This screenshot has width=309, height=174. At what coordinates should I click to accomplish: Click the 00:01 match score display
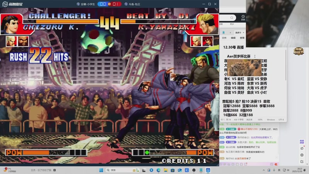pyautogui.click(x=109, y=4)
